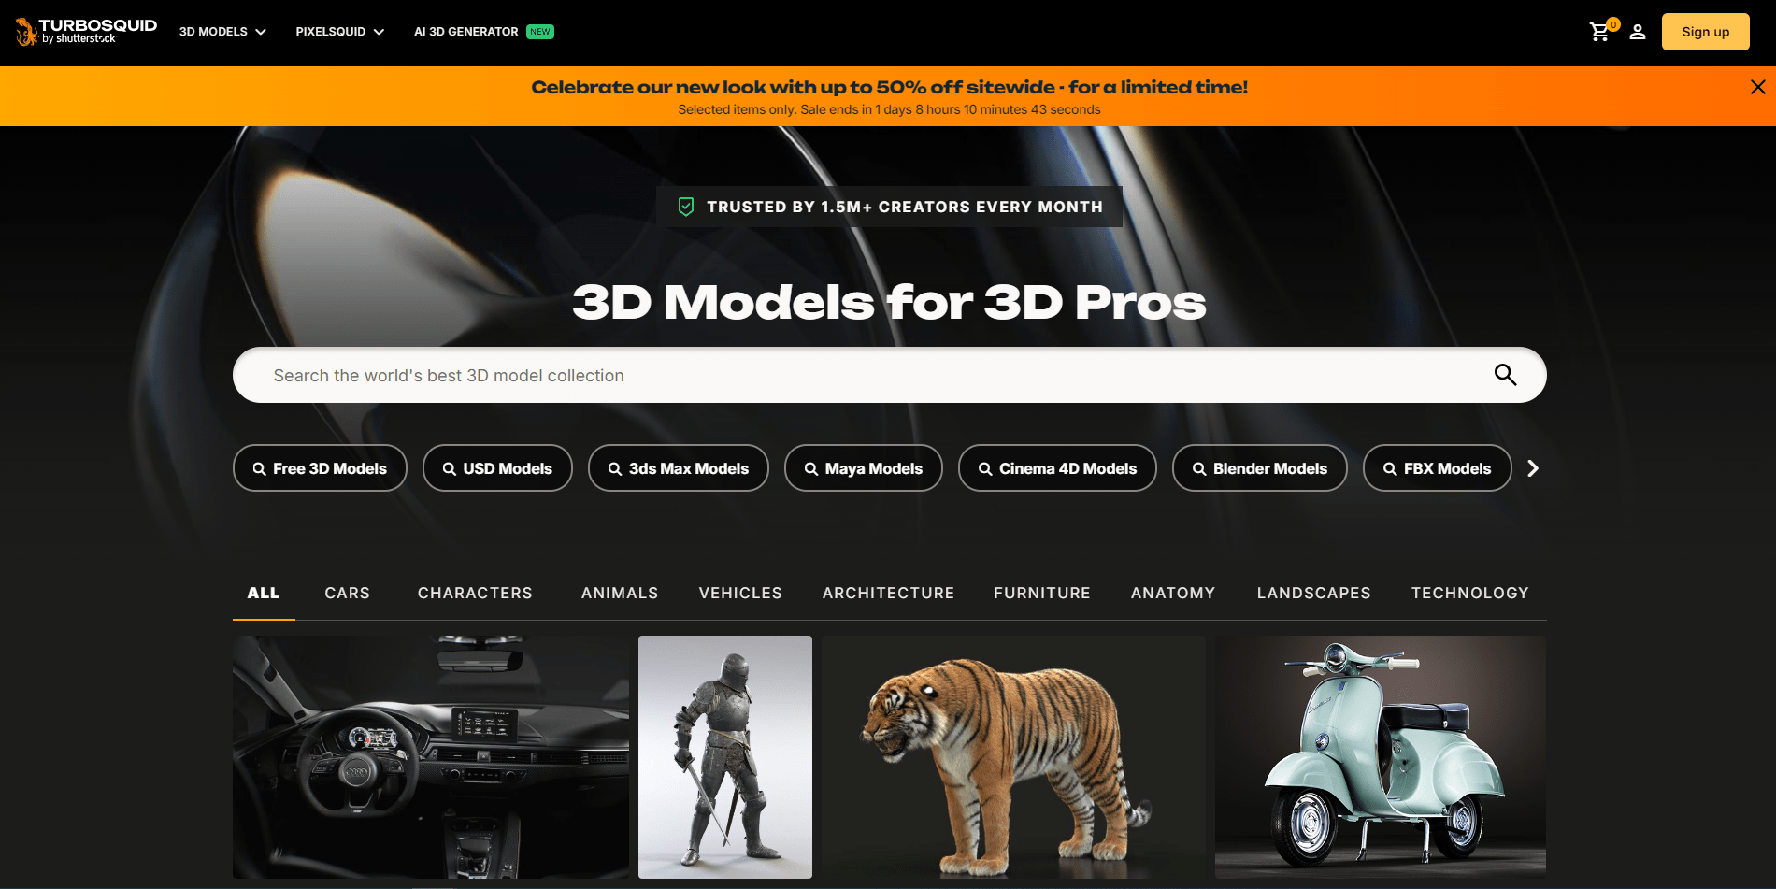Viewport: 1776px width, 889px height.
Task: Click the sale headline 'Celebrate our new look'
Action: click(889, 87)
